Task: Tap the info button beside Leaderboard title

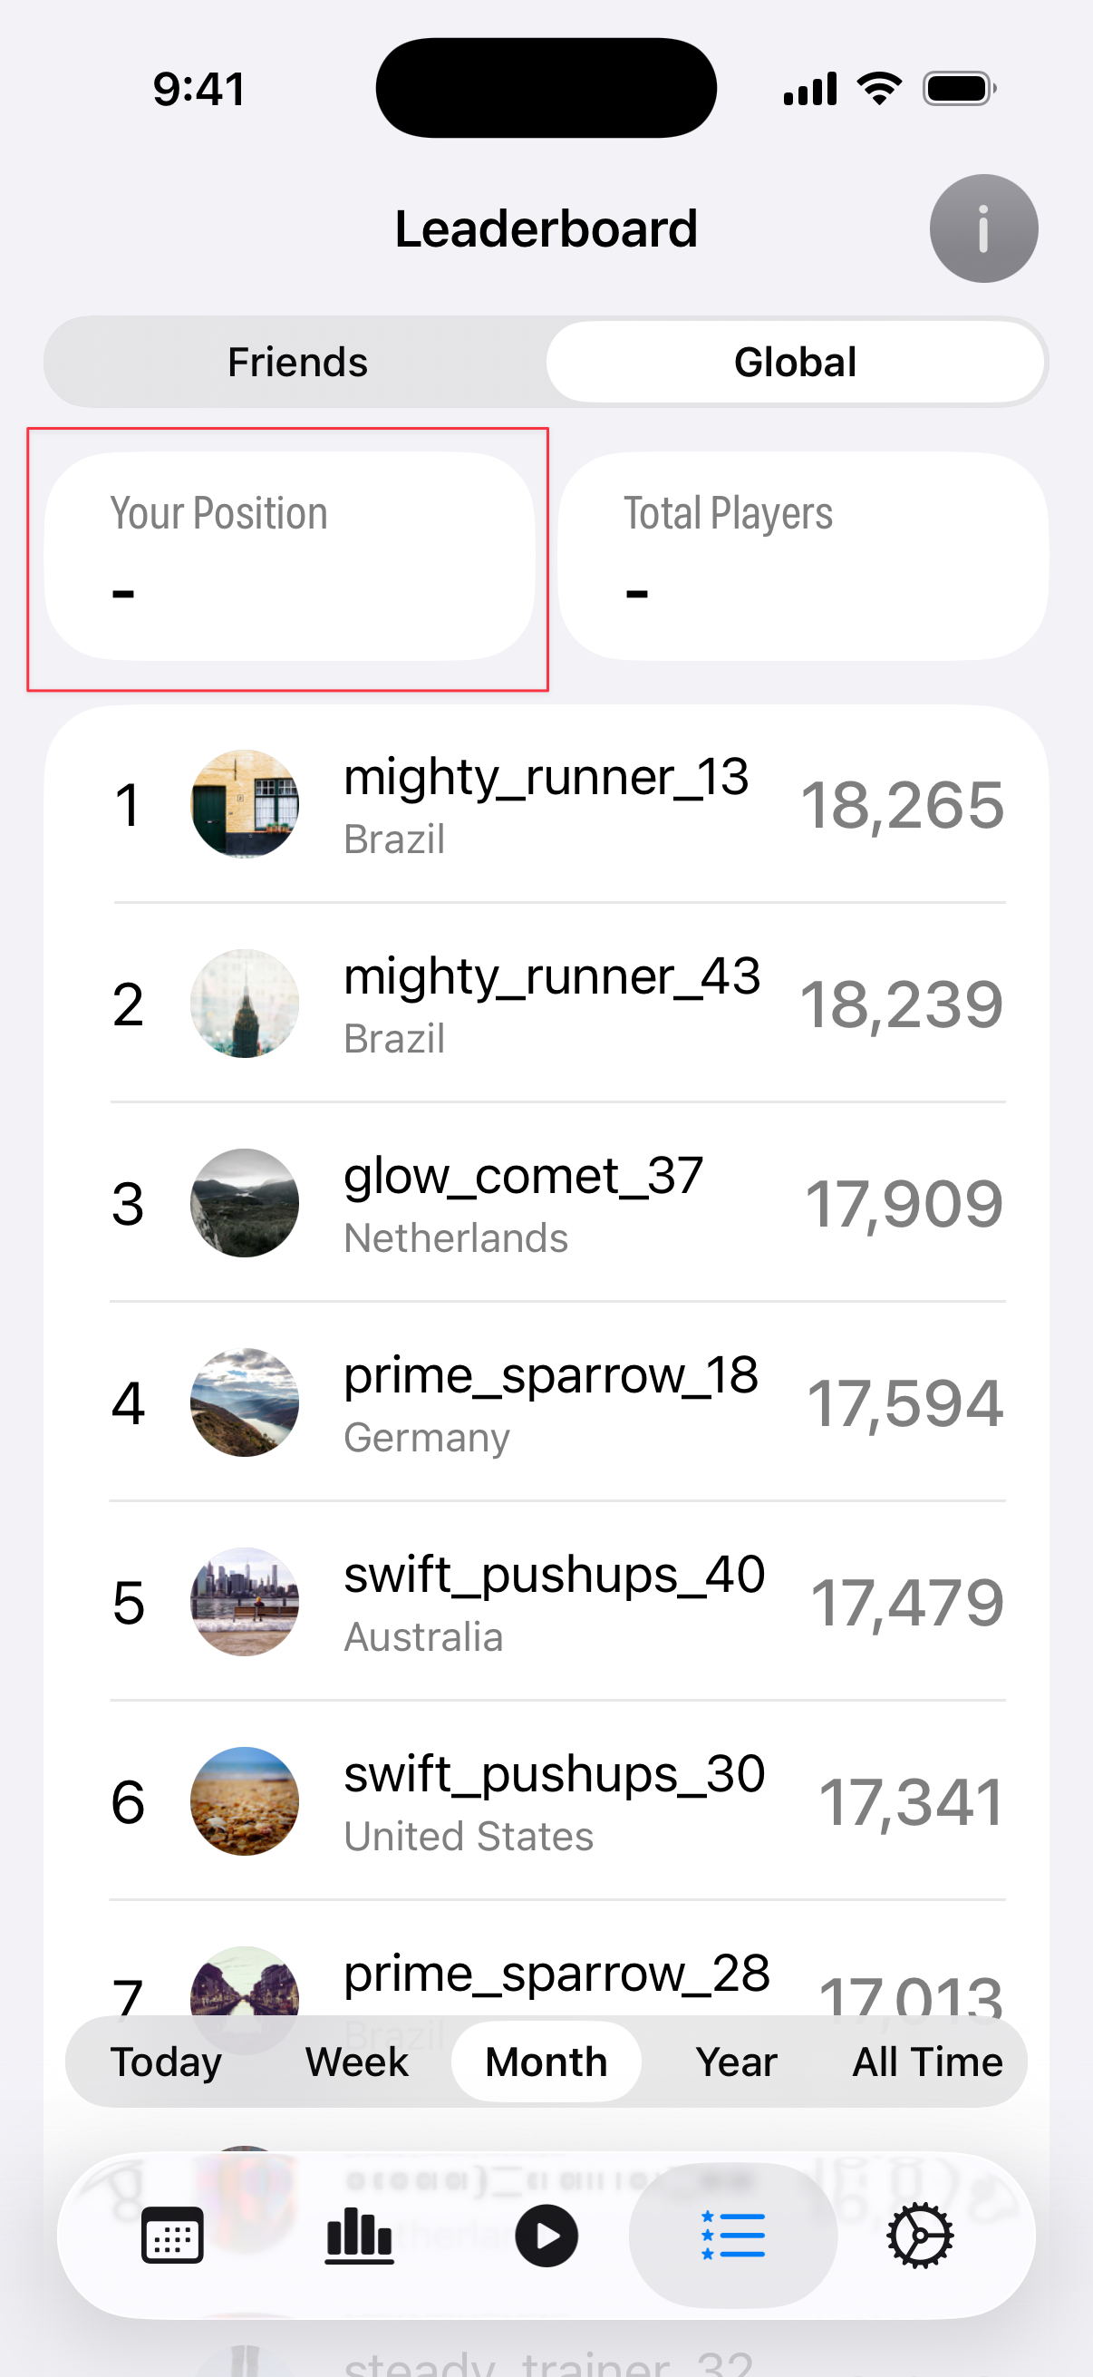Action: click(982, 228)
